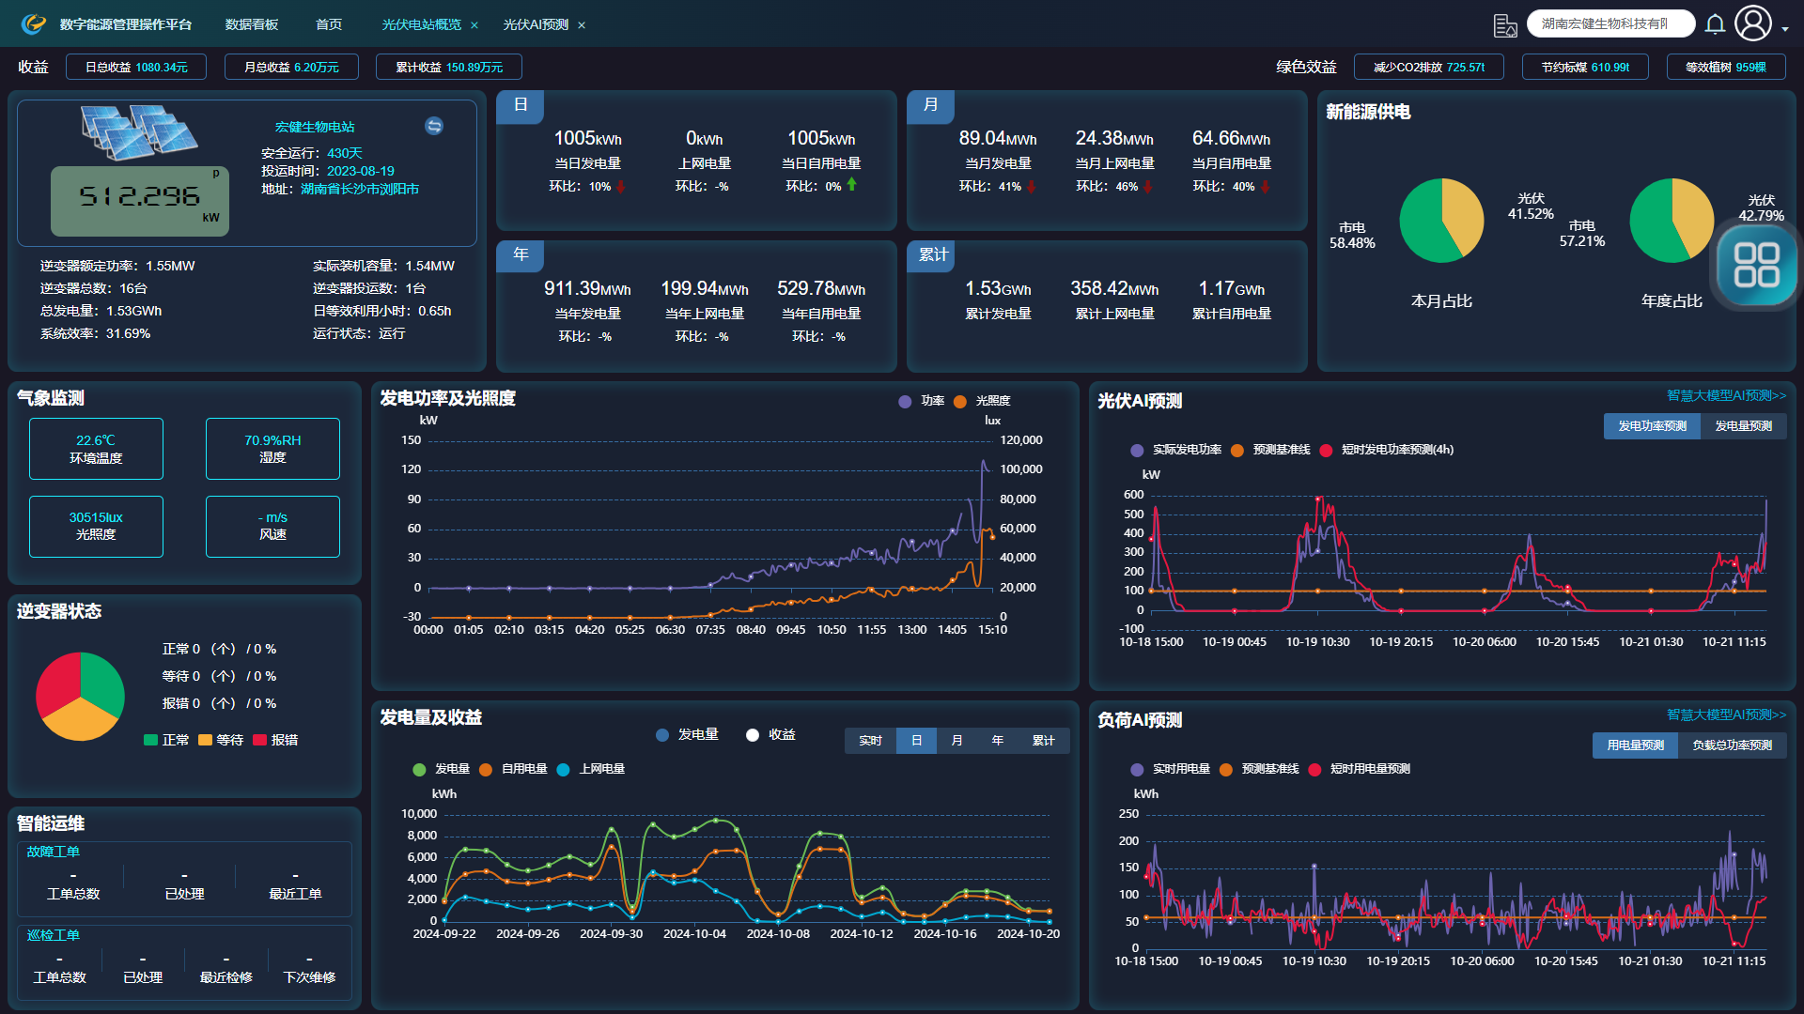Switch to 发电量预测 tab
Viewport: 1804px width, 1014px height.
(x=1743, y=426)
